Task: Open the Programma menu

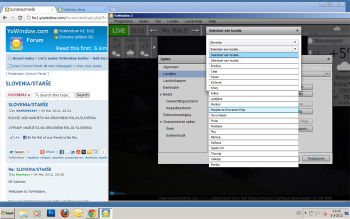Action: (x=123, y=21)
